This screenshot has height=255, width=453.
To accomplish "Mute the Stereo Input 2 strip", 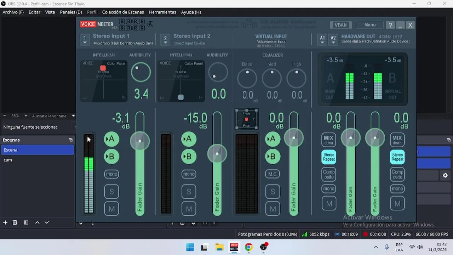I will pos(189,209).
